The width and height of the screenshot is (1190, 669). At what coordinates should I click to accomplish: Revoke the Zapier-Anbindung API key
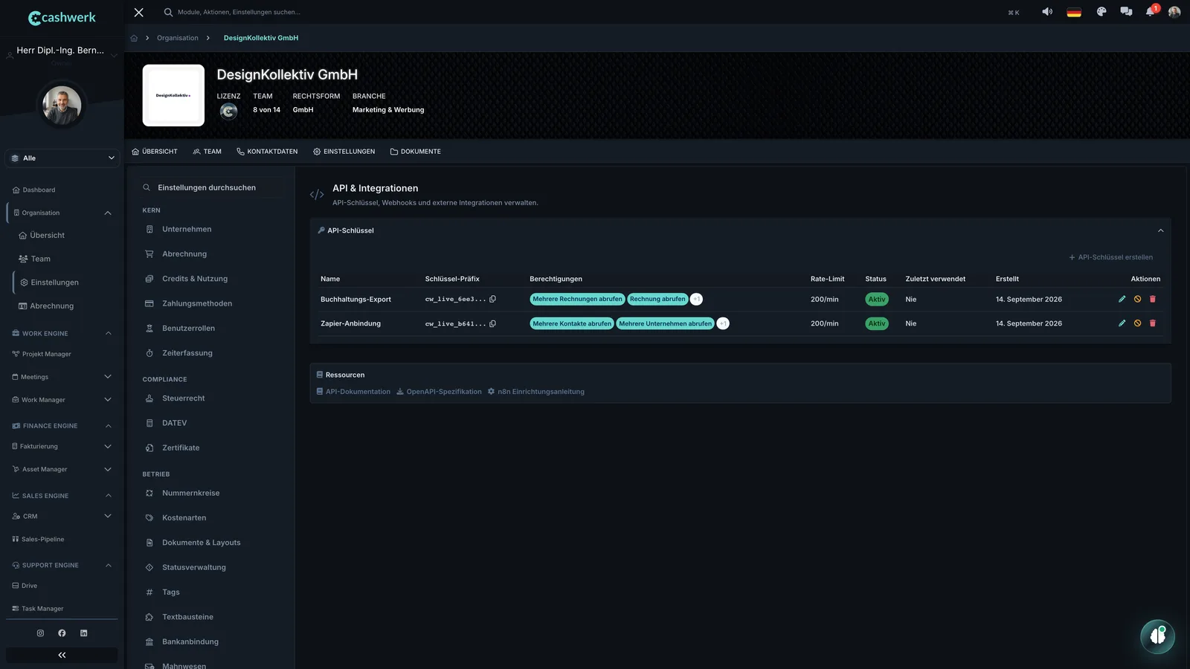click(1137, 323)
